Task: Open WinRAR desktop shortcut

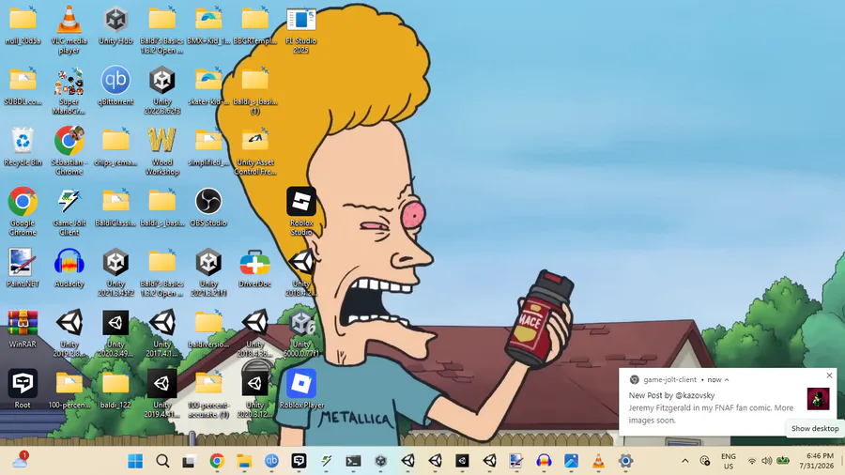Action: [x=23, y=328]
